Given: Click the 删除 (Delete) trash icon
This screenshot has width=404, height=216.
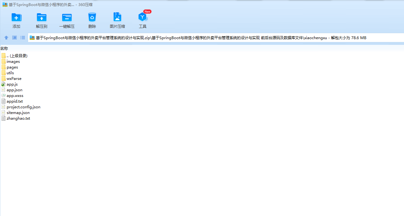Looking at the screenshot, I should coord(92,17).
